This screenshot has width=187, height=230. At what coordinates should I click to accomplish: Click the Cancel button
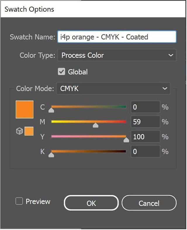[149, 203]
